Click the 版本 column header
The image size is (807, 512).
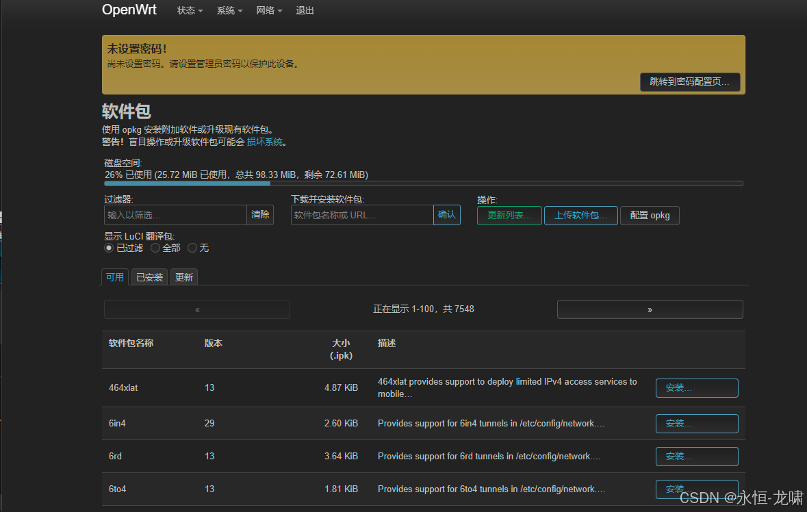point(213,343)
